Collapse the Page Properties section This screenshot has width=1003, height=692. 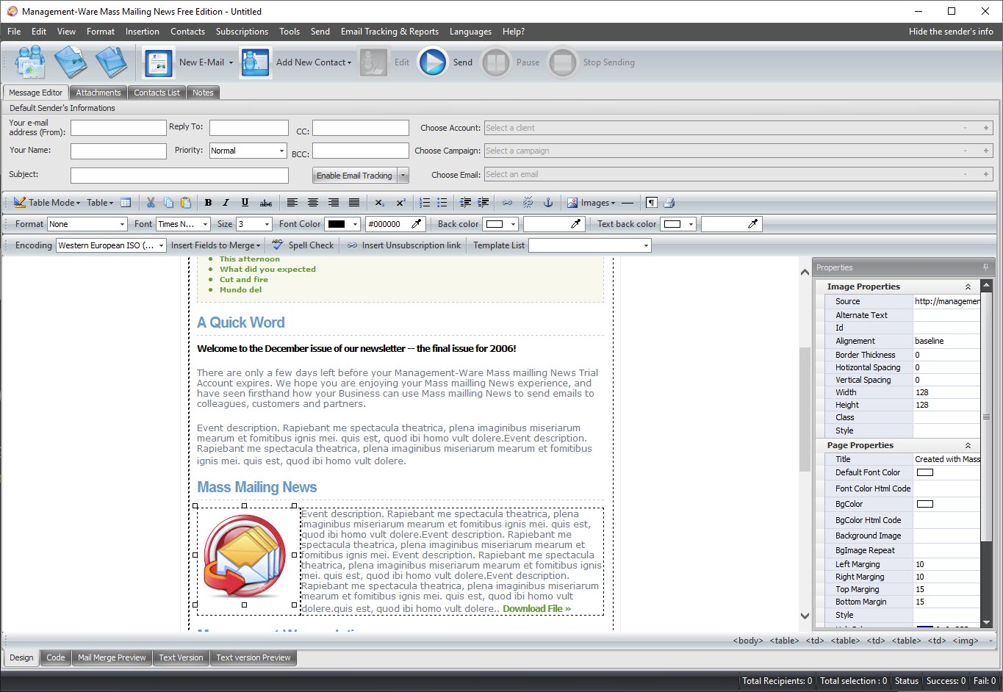[x=968, y=445]
